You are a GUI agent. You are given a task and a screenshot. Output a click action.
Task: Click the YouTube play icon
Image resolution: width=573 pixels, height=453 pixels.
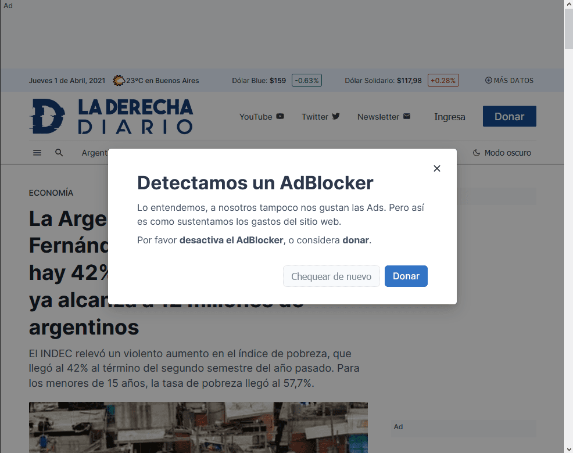(280, 116)
